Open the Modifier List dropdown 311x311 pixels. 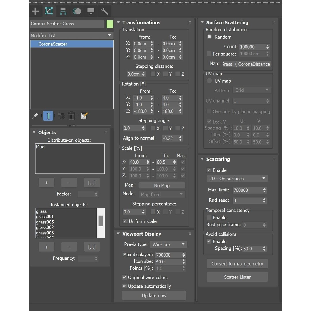(72, 35)
